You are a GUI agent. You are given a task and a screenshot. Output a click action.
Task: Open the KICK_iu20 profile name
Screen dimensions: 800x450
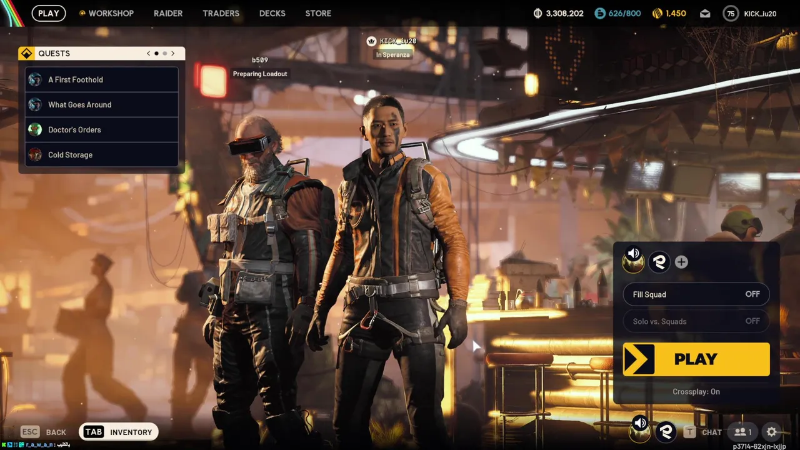click(760, 13)
